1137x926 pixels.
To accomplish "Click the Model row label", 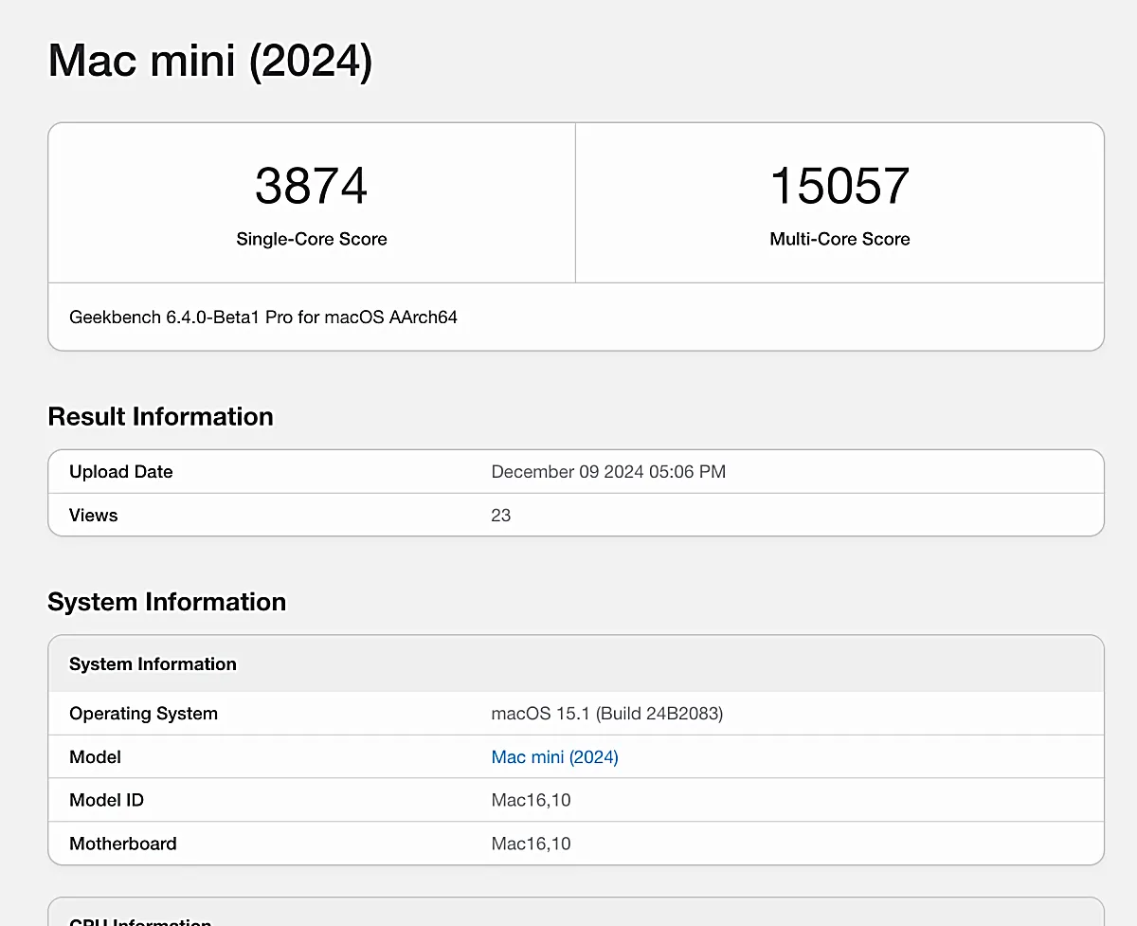I will 95,757.
